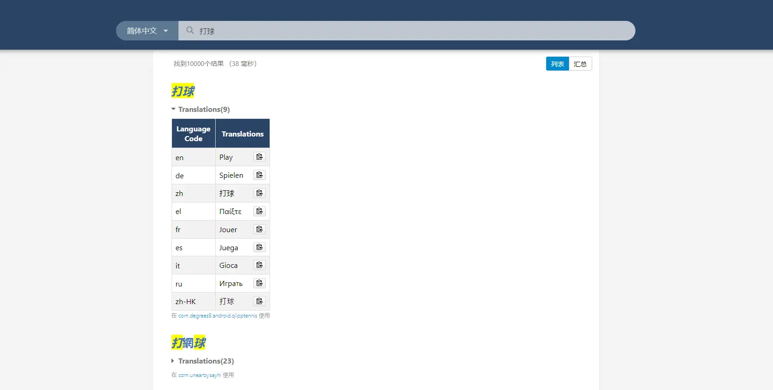Viewport: 773px width, 390px height.
Task: Copy the Greek translation Παίξτε
Action: (259, 211)
